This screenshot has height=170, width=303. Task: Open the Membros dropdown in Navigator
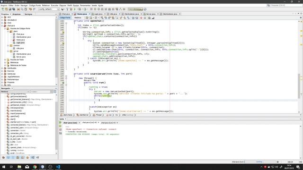pyautogui.click(x=15, y=92)
